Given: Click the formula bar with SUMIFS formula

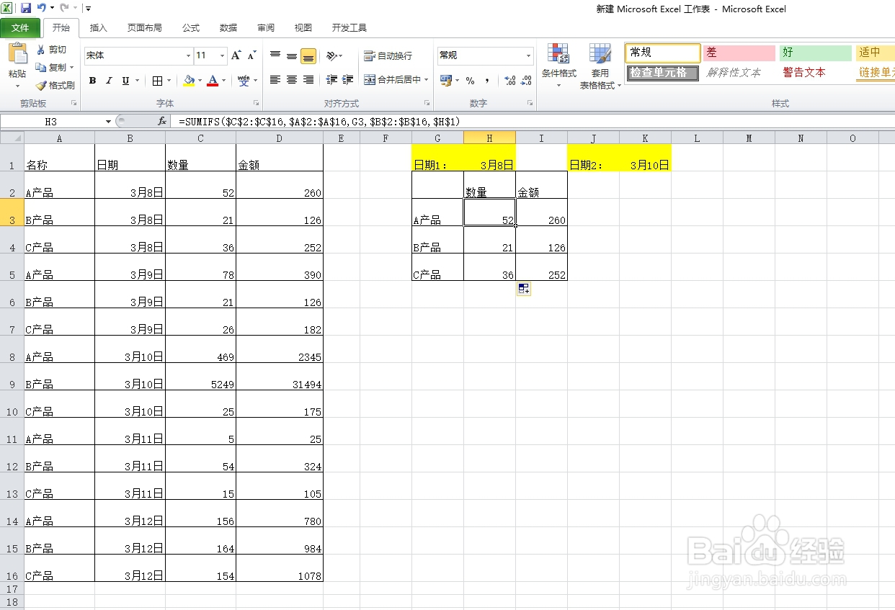Looking at the screenshot, I should tap(533, 122).
